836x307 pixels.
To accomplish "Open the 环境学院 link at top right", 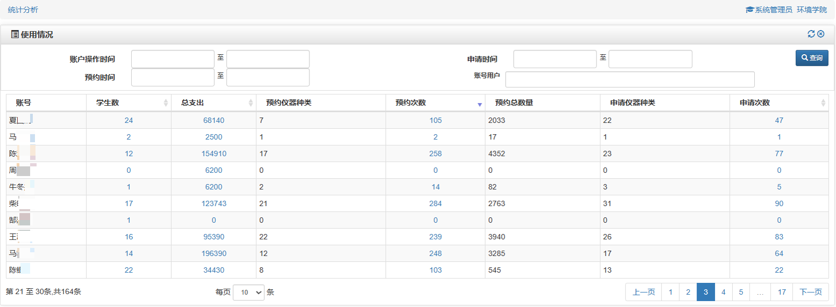I will [x=812, y=10].
